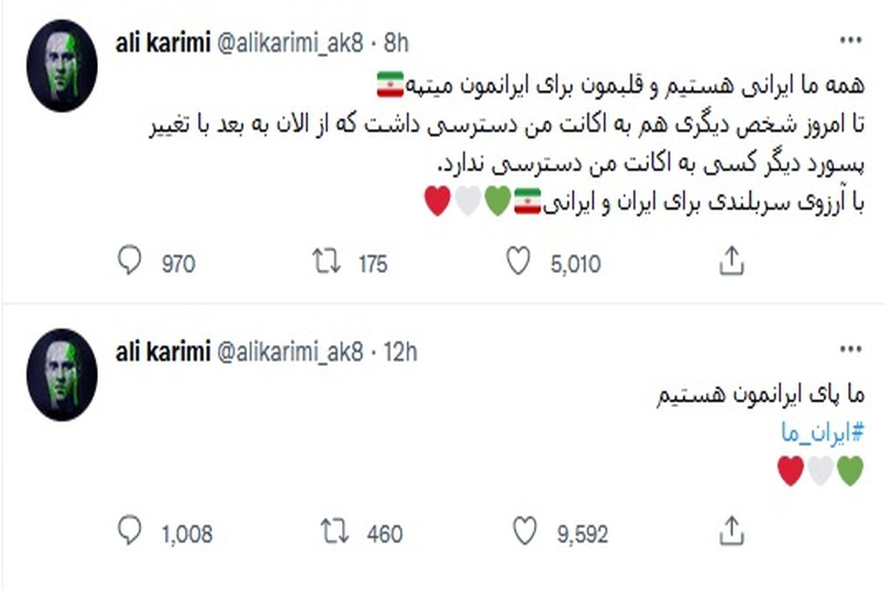Open the share icon on the first tweet
The width and height of the screenshot is (885, 590).
732,258
